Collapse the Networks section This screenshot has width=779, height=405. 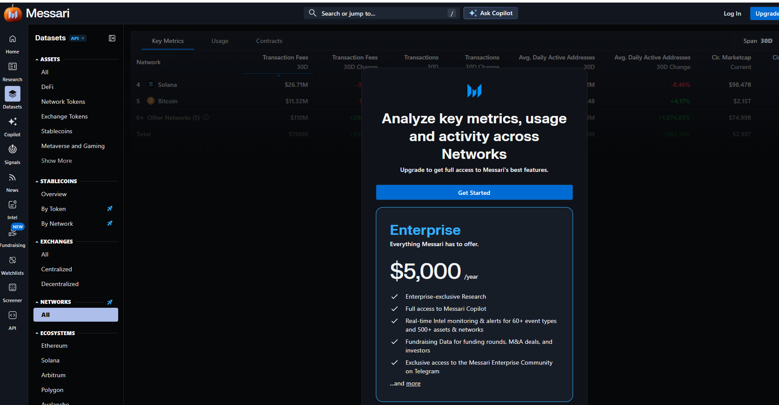[x=37, y=302]
